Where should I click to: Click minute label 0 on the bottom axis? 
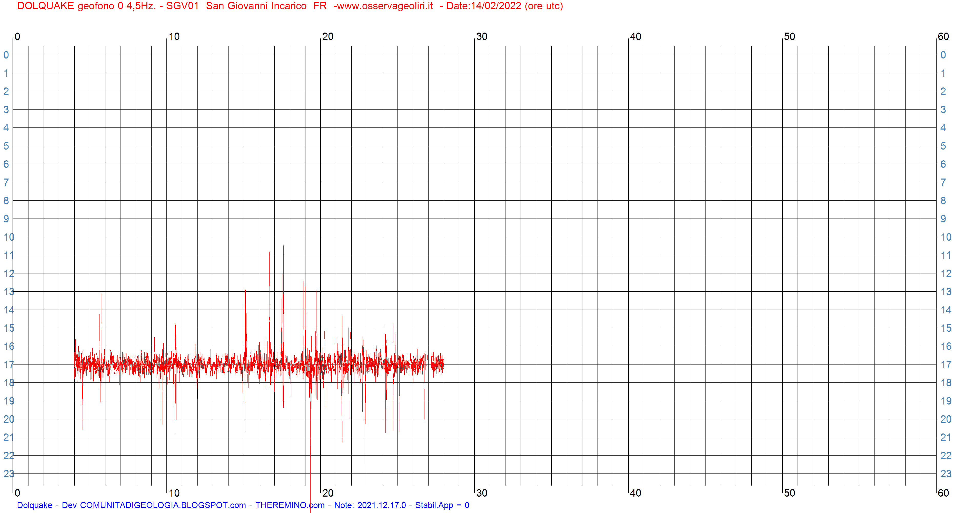17,493
